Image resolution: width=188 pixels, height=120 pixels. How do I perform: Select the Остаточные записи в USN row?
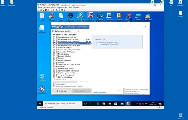pos(72,44)
